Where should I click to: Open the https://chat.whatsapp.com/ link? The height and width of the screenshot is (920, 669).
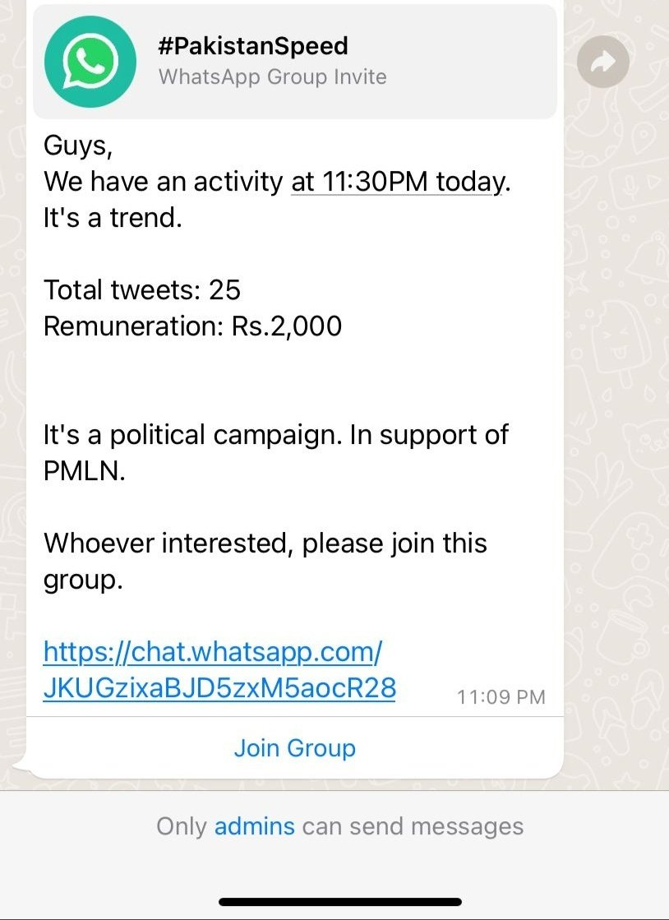(x=213, y=651)
